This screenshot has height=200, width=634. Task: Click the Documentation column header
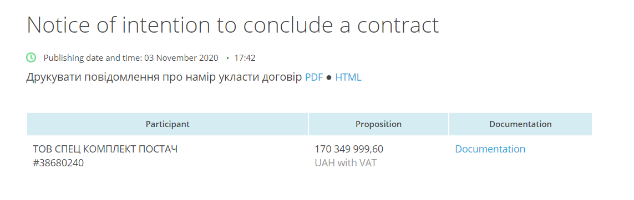tap(520, 124)
